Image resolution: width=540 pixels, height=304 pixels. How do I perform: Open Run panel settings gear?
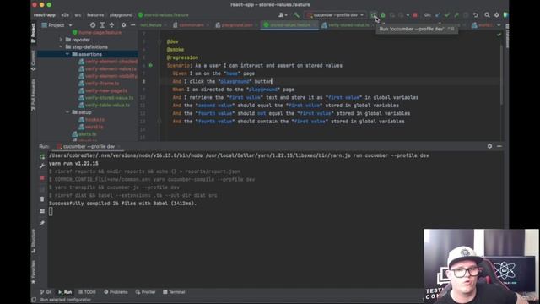[489, 146]
